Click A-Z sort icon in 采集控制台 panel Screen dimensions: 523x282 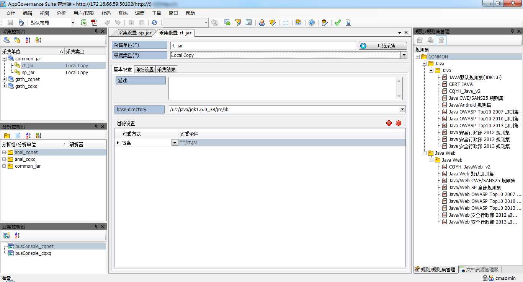(28, 40)
